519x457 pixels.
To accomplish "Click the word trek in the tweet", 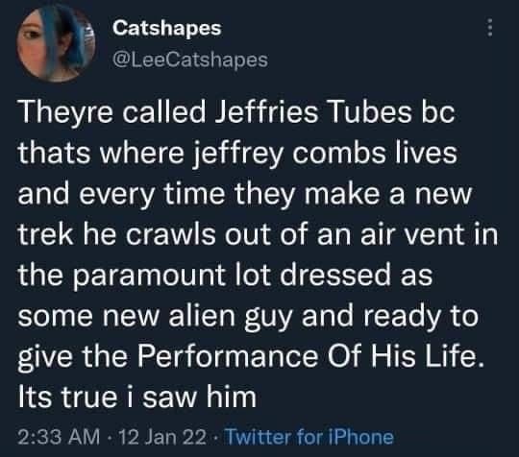I will (x=45, y=234).
